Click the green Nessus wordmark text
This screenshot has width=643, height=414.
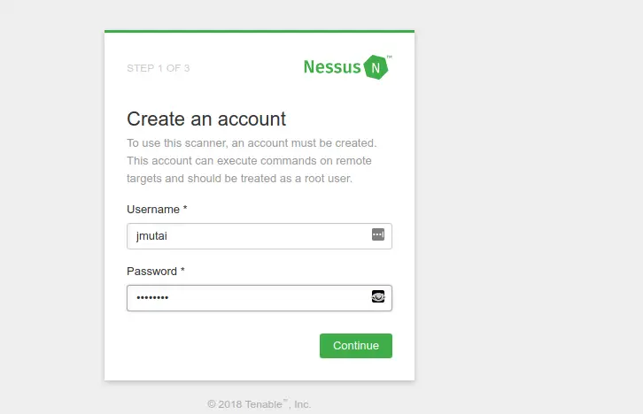pyautogui.click(x=332, y=67)
